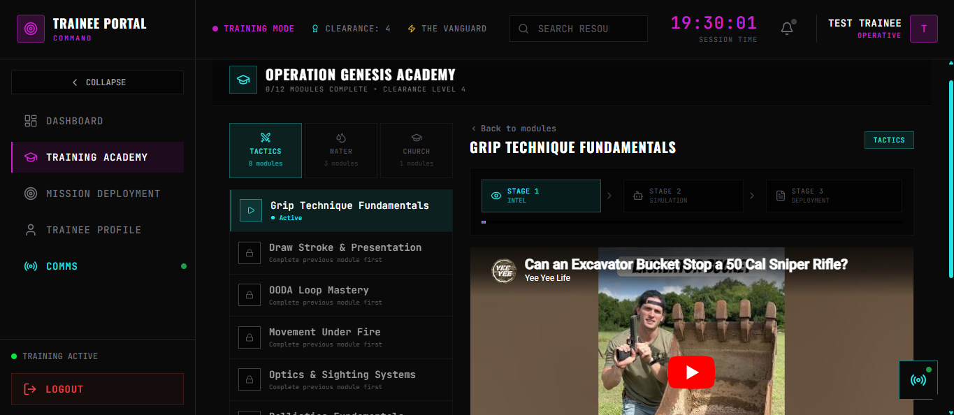Select Stage 1 Intel step

coord(540,196)
